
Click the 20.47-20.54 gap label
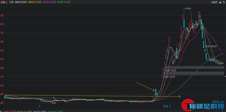pos(211,47)
